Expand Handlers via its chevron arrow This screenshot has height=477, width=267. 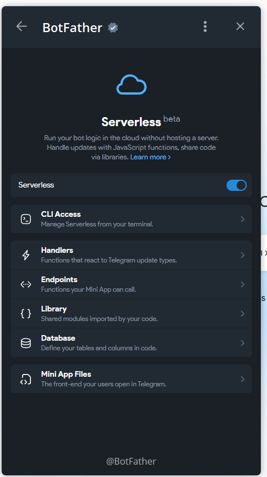242,255
